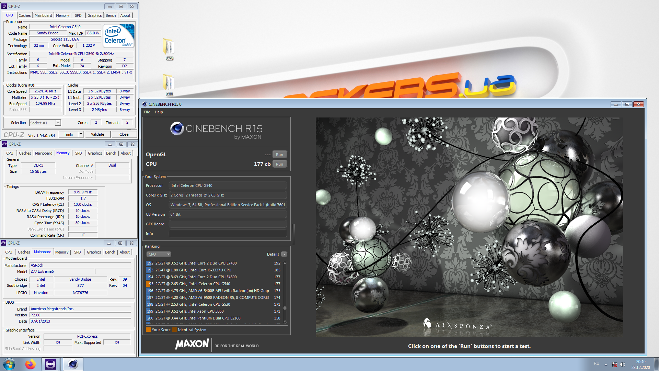The height and width of the screenshot is (371, 659).
Task: Open Memory tab in the Mainboard CPU-Z window
Action: pyautogui.click(x=62, y=252)
